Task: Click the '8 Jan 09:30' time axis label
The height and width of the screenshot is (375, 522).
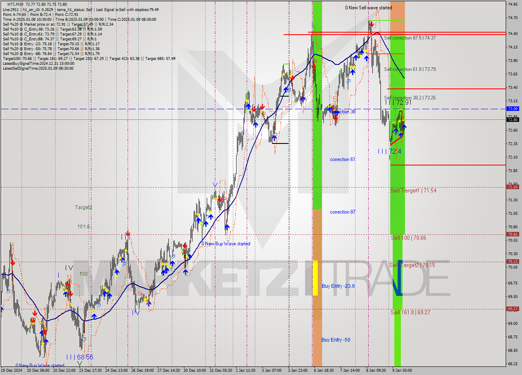Action: (376, 371)
